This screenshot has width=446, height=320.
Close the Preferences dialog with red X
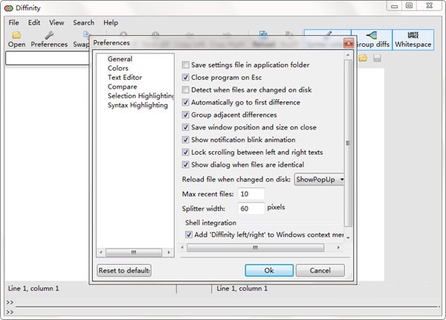pyautogui.click(x=348, y=43)
